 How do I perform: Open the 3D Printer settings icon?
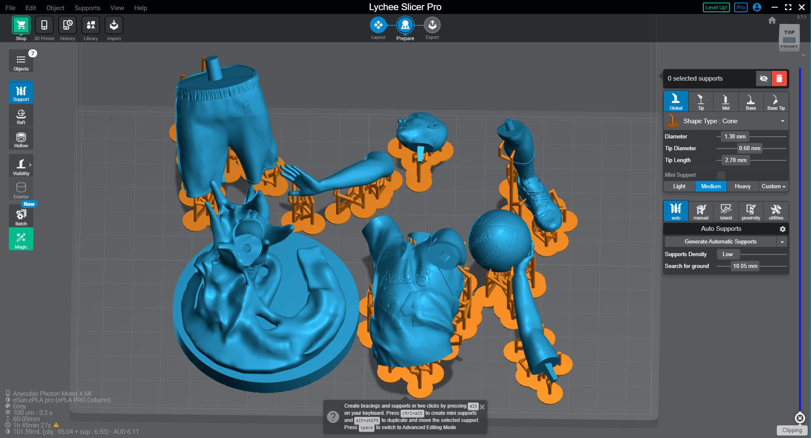[x=44, y=25]
